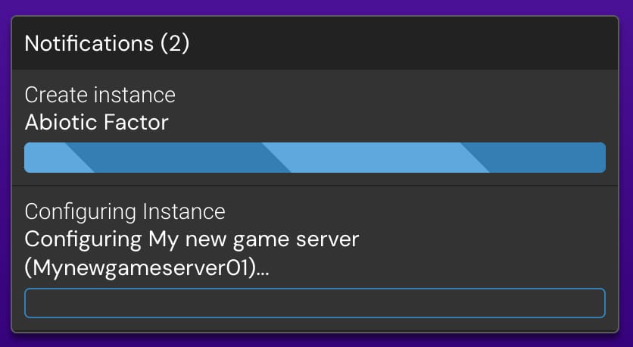Select the Create instance label
633x347 pixels.
[x=100, y=95]
